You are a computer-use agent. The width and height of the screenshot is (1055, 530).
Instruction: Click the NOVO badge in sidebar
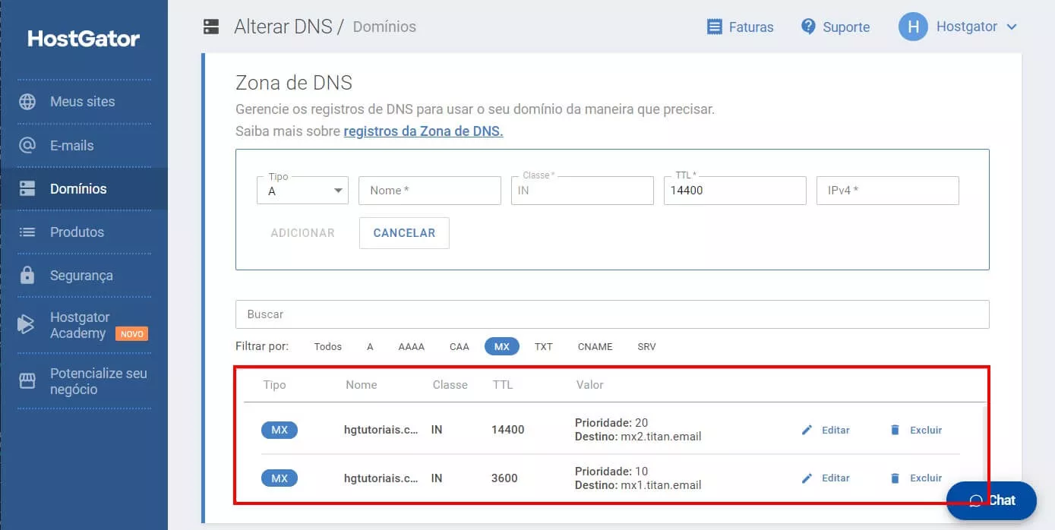pyautogui.click(x=131, y=334)
